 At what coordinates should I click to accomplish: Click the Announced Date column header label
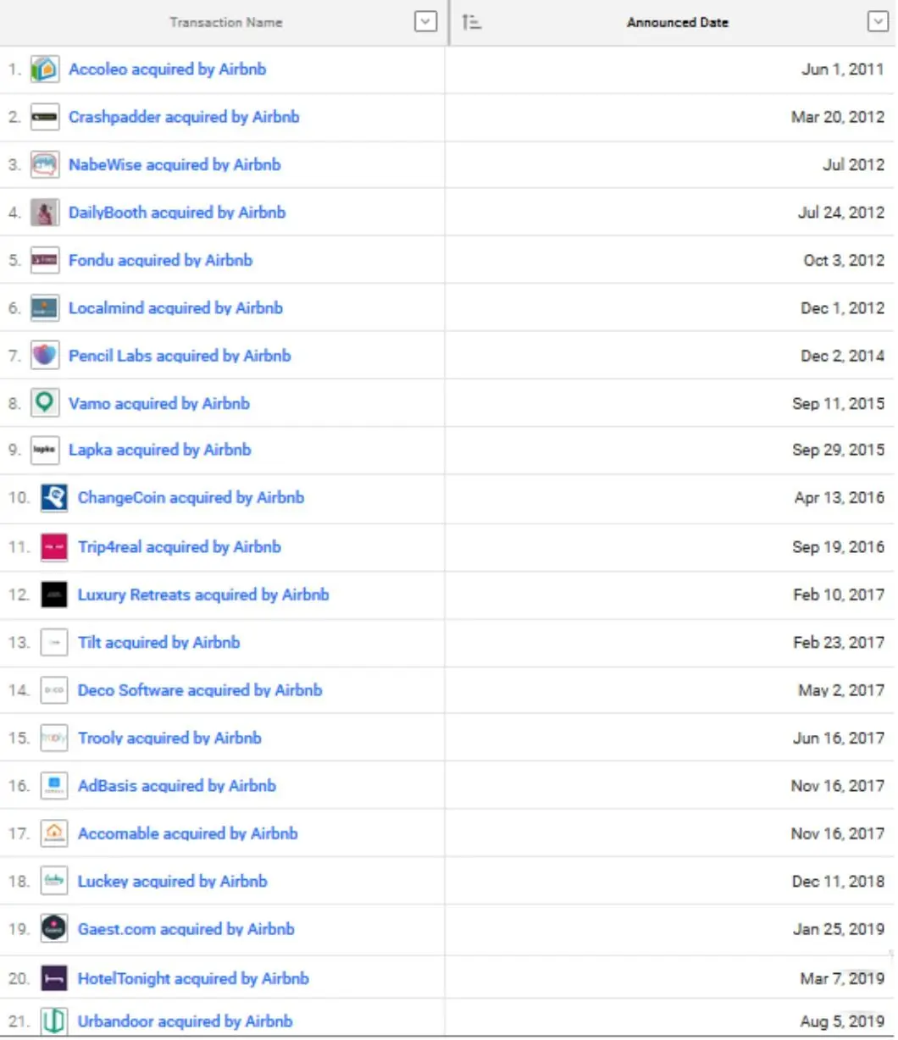678,22
